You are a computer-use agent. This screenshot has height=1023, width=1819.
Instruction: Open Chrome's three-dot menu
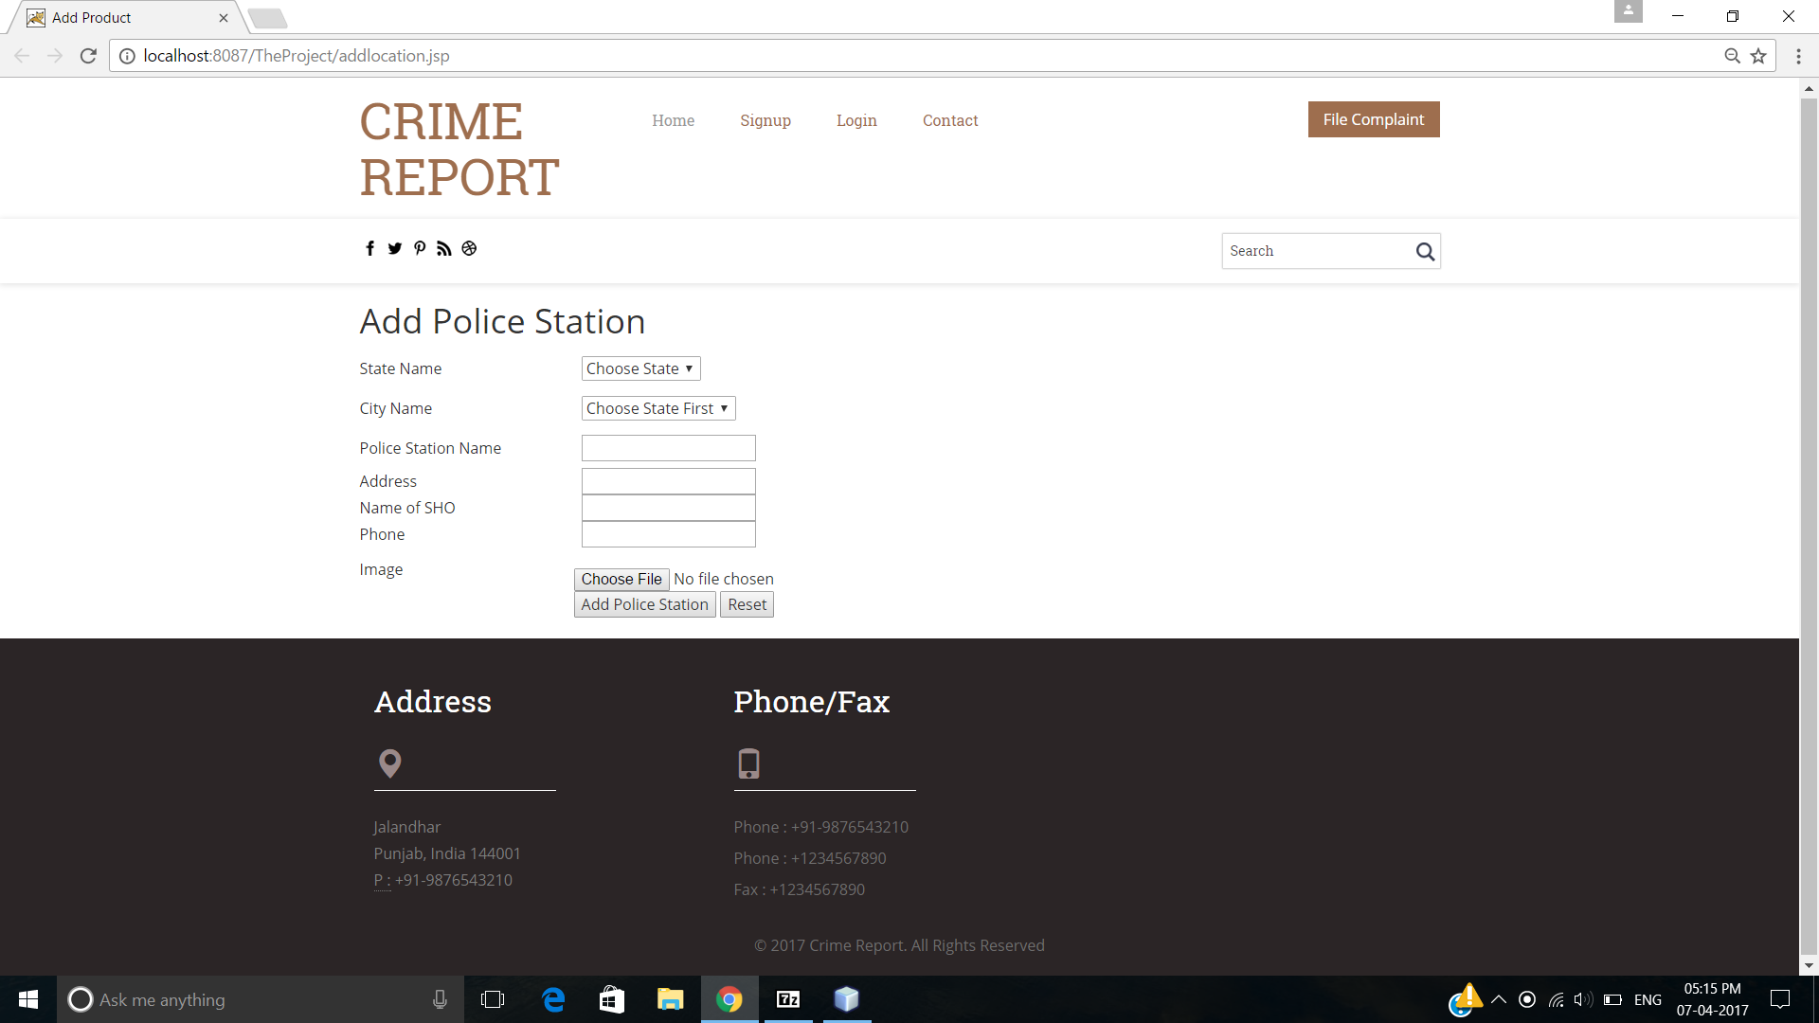1798,56
